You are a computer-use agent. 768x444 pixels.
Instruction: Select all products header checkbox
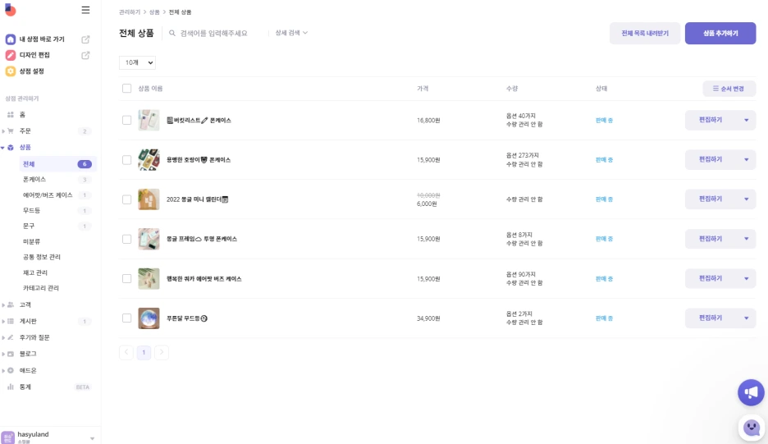(x=127, y=88)
